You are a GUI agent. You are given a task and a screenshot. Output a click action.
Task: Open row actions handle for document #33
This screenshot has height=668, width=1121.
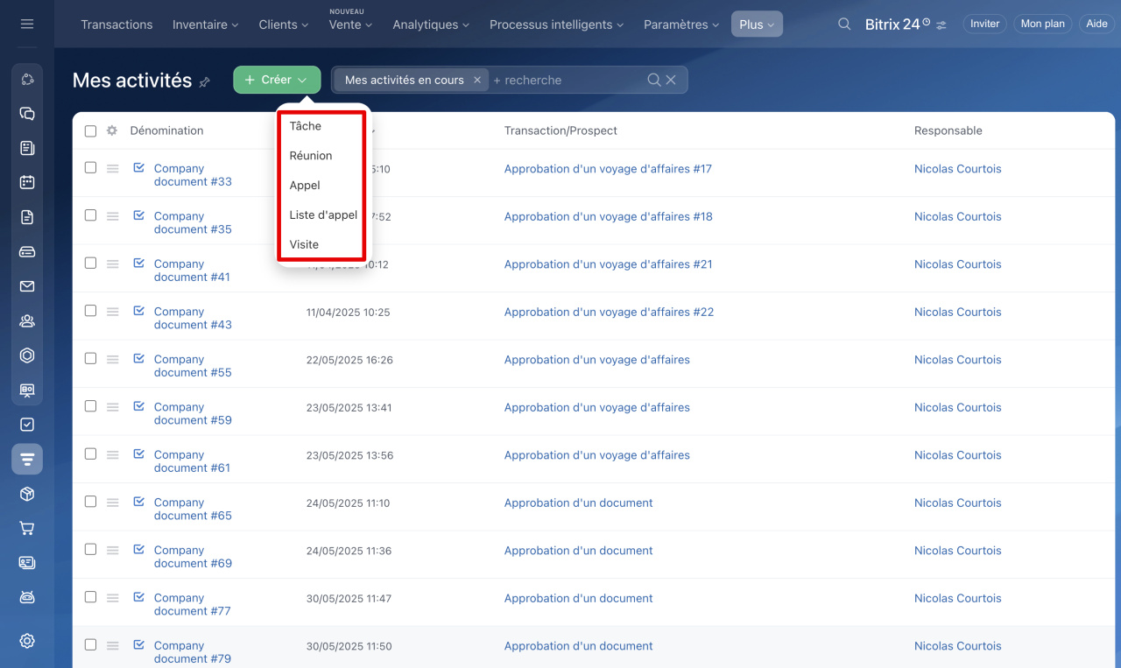click(113, 168)
